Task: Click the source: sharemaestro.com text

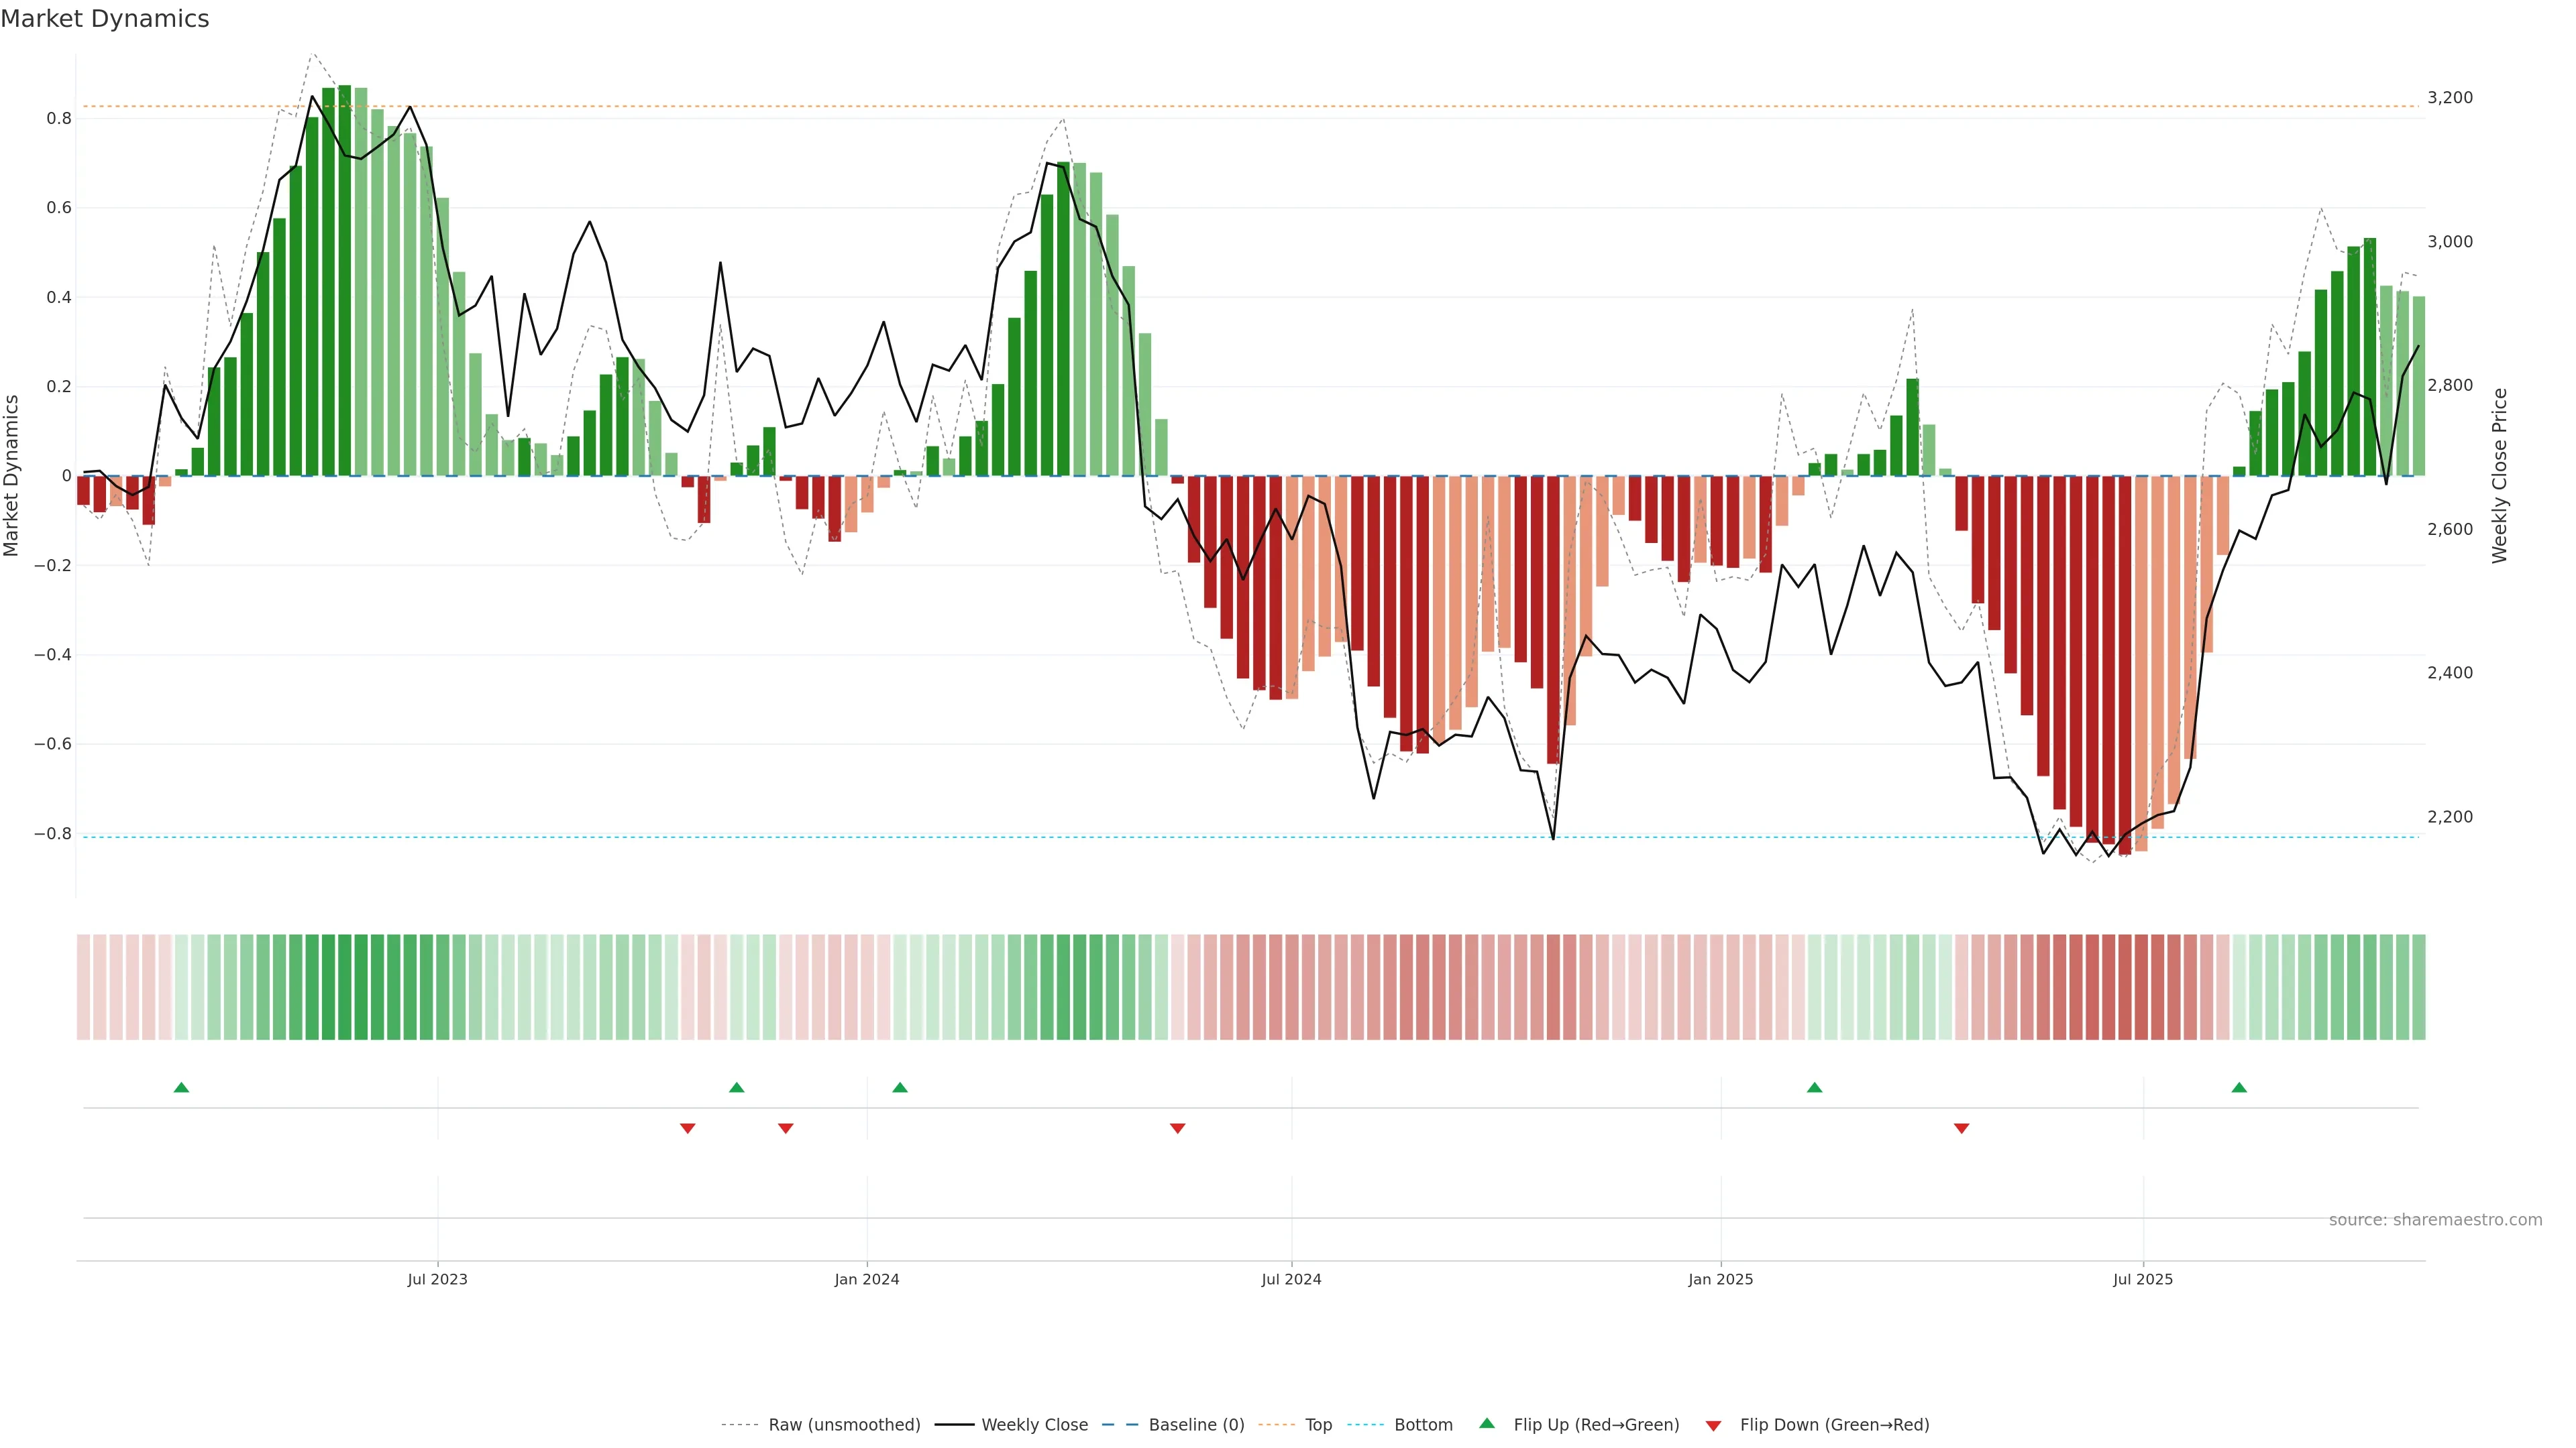Action: pos(2435,1220)
